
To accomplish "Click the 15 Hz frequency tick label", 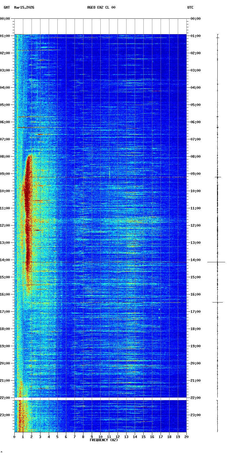I will (143, 437).
